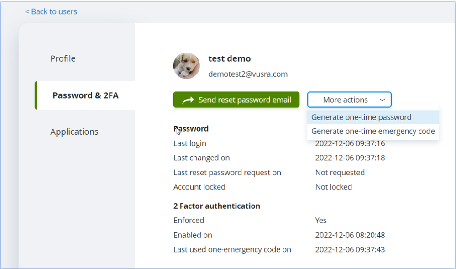Select Generate one-time password option
456x269 pixels.
[x=361, y=117]
